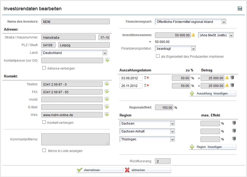This screenshot has height=177, width=247.
Task: Open the Land dropdown showing Deutschland
Action: pos(74,53)
